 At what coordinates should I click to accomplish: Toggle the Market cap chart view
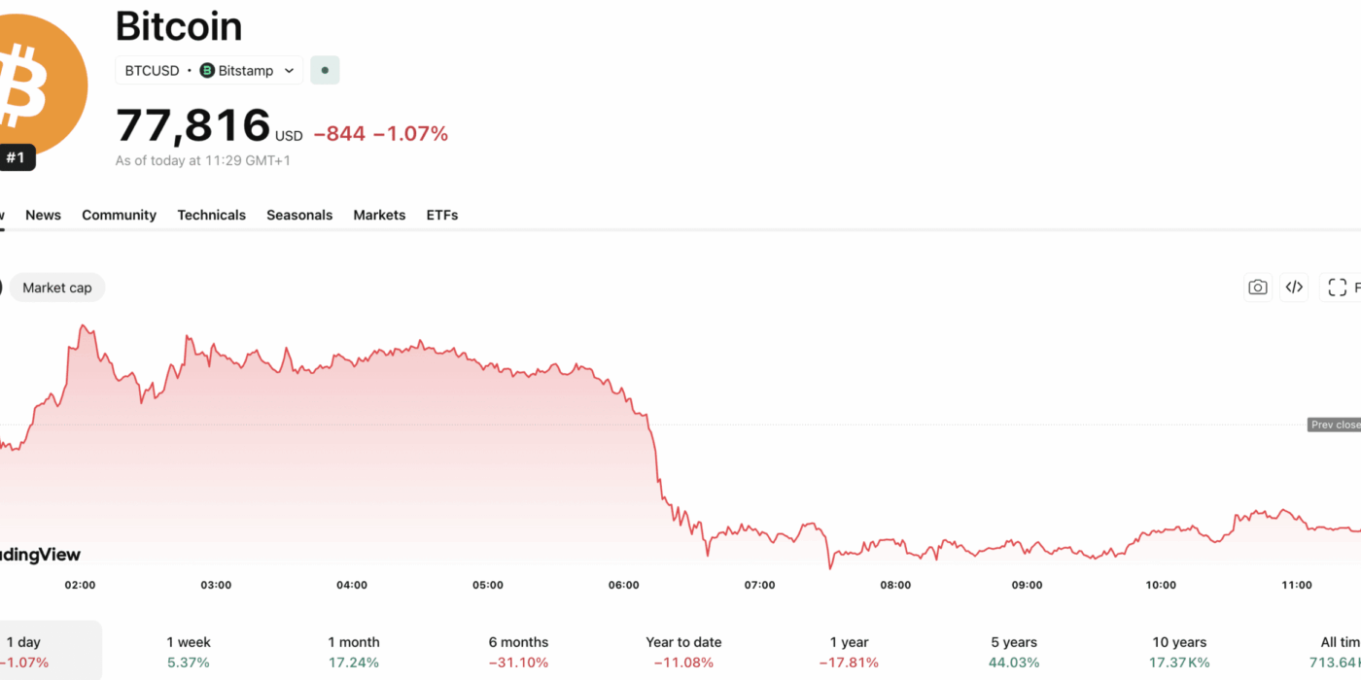point(57,288)
